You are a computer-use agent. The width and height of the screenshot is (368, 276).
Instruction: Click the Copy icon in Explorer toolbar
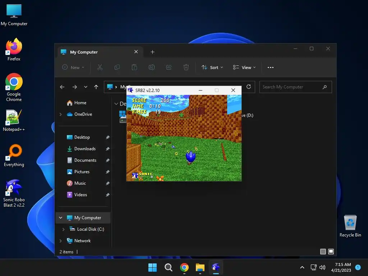[x=117, y=67]
